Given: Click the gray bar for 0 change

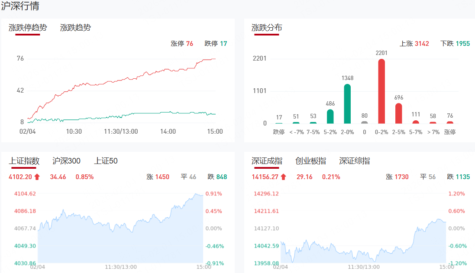Looking at the screenshot, I should tap(365, 122).
